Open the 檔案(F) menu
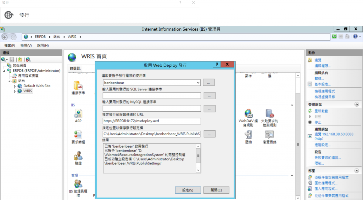The height and width of the screenshot is (200, 363). (x=10, y=46)
